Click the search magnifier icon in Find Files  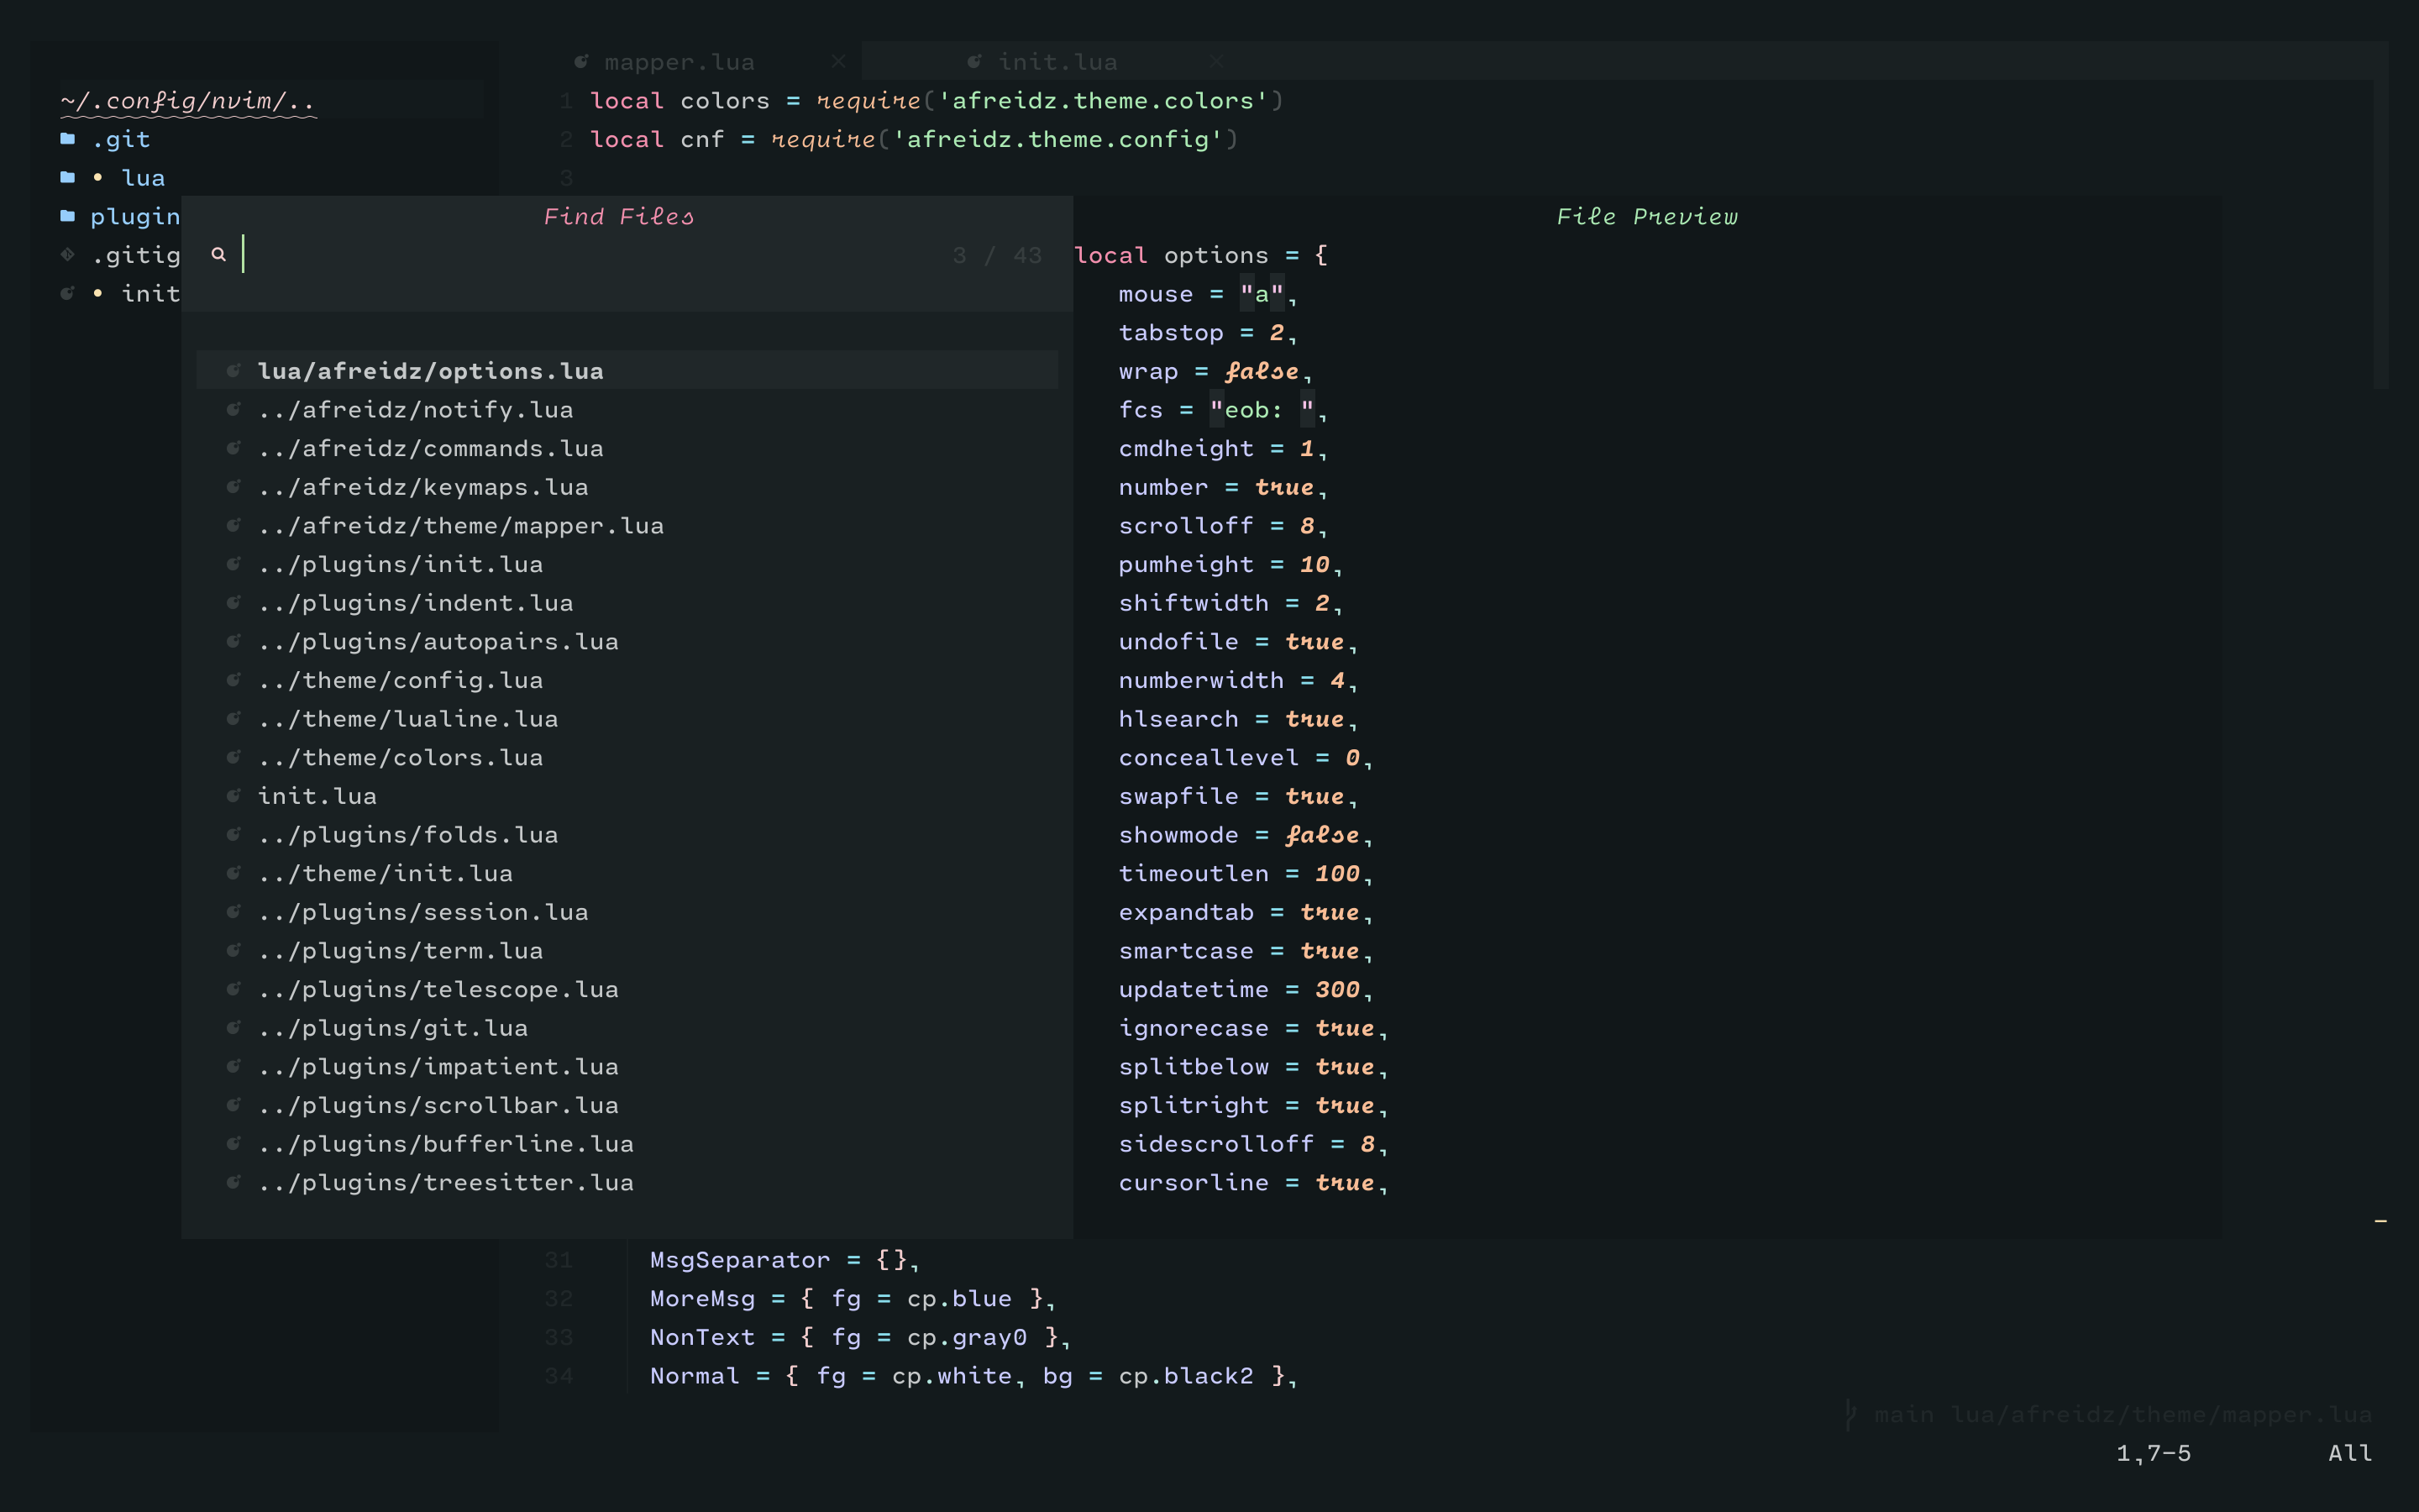[x=218, y=254]
